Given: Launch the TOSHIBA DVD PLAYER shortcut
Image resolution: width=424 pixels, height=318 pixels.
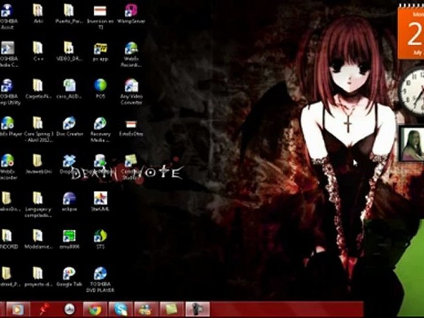Looking at the screenshot, I should pyautogui.click(x=100, y=280).
